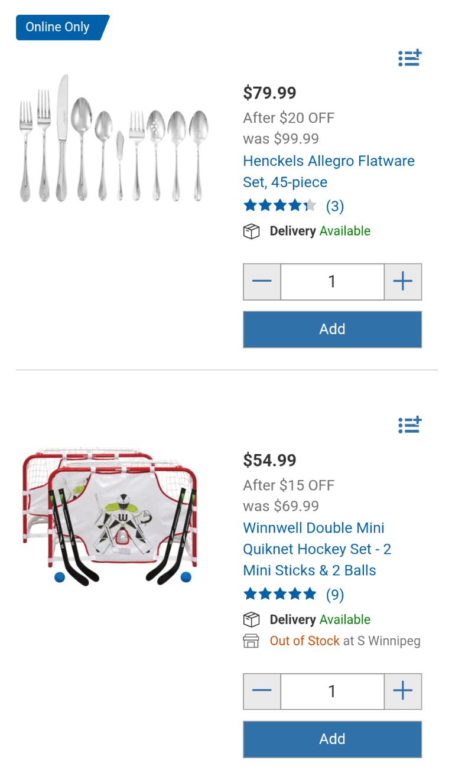Click the Winnwell hockey set quantity field
The image size is (452, 770).
(332, 691)
